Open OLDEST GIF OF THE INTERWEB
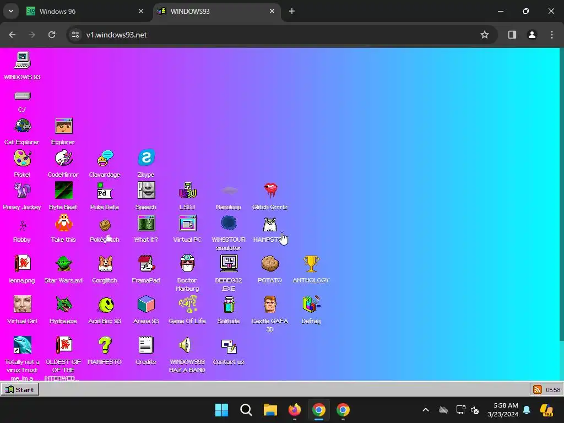The image size is (564, 423). coord(64,345)
